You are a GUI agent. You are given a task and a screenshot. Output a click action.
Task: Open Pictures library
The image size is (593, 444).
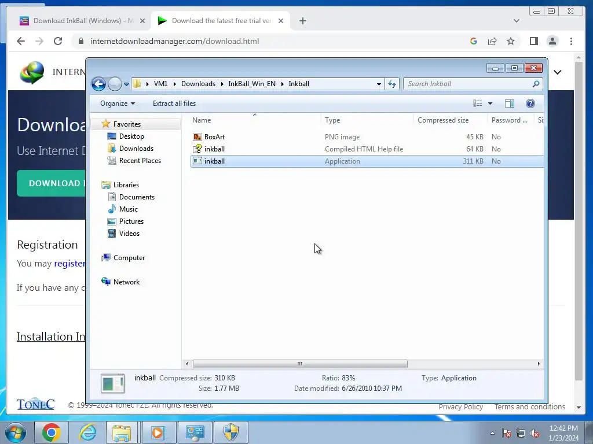tap(131, 221)
